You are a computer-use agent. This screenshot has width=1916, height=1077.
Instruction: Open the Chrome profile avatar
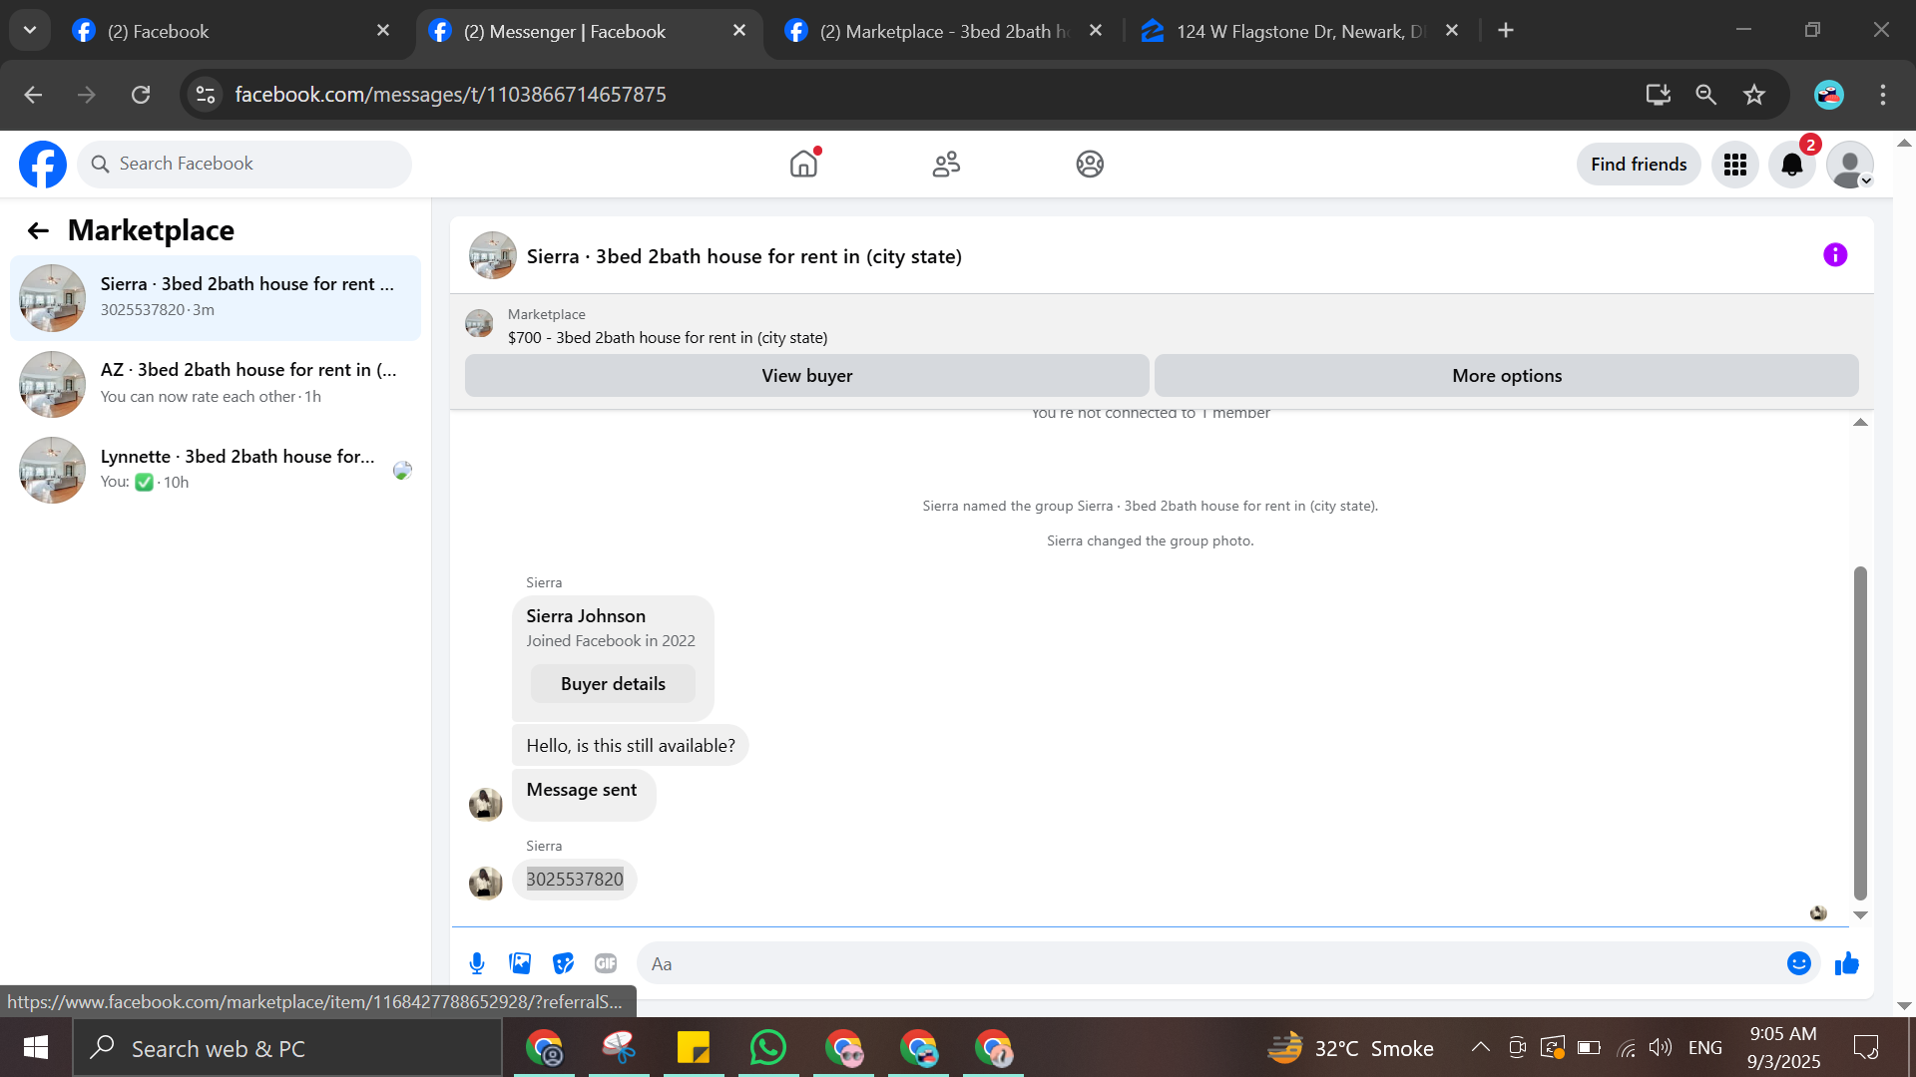point(1828,95)
